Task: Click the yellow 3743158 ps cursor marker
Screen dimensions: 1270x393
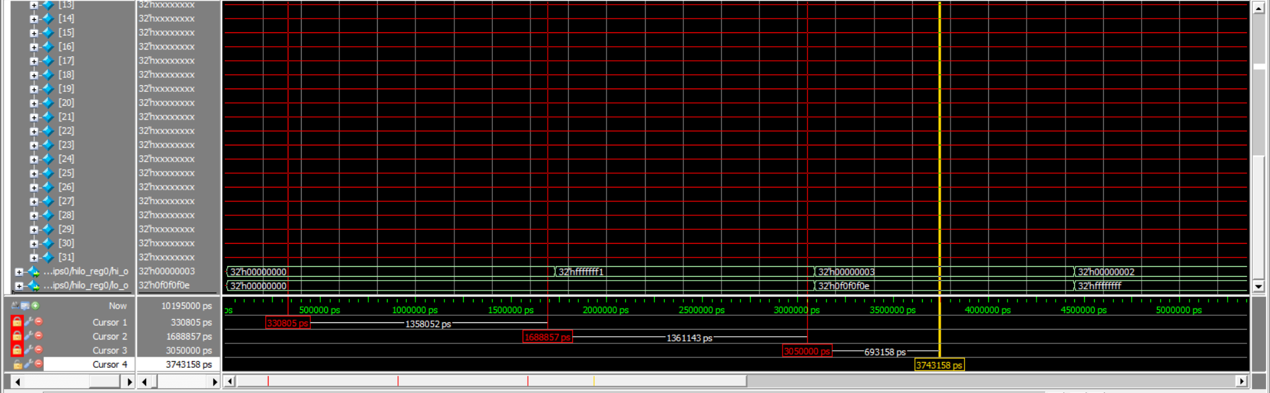Action: [x=939, y=365]
